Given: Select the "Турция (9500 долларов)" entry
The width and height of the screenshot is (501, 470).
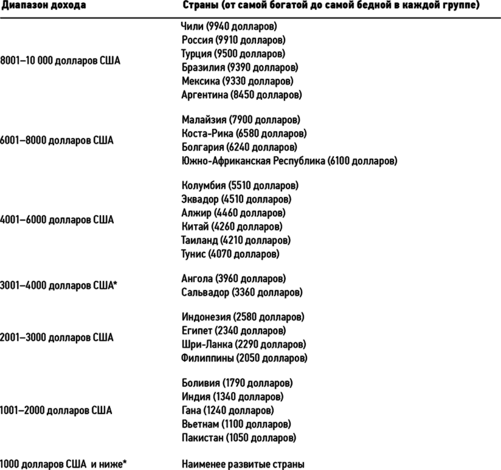Looking at the screenshot, I should tap(233, 54).
